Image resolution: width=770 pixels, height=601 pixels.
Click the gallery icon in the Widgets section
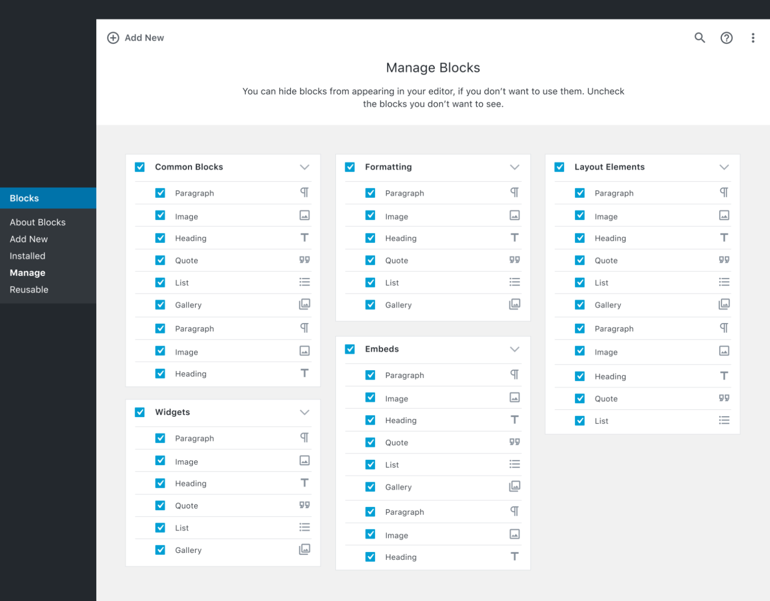tap(304, 549)
